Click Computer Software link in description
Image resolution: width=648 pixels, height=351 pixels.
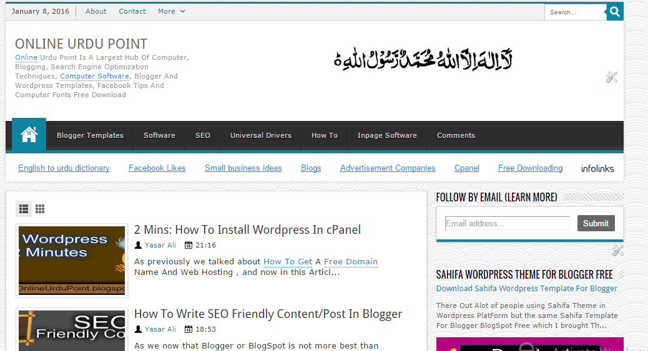95,77
